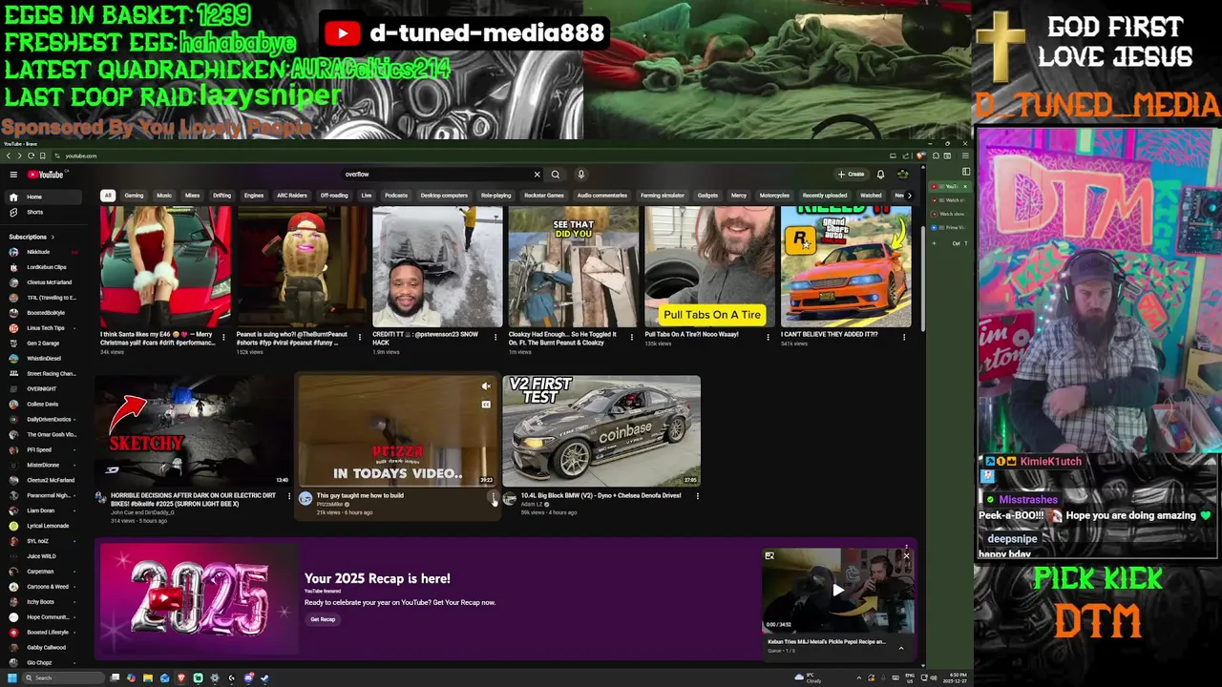Open Brave browser main menu icon

tap(963, 156)
